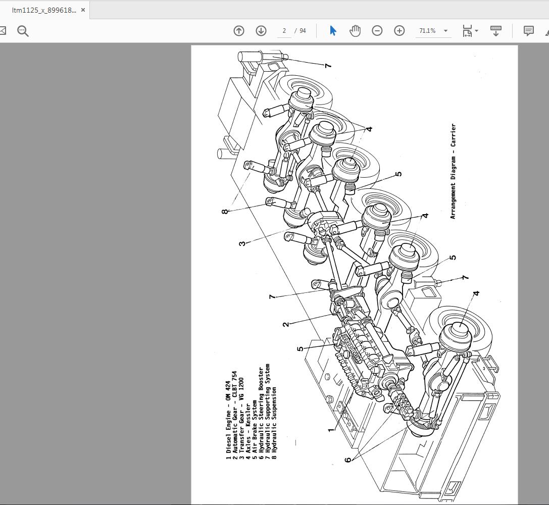The image size is (549, 505).
Task: Open the send document by email icon
Action: click(3, 31)
